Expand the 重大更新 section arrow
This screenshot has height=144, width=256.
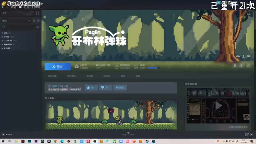pyautogui.click(x=55, y=98)
